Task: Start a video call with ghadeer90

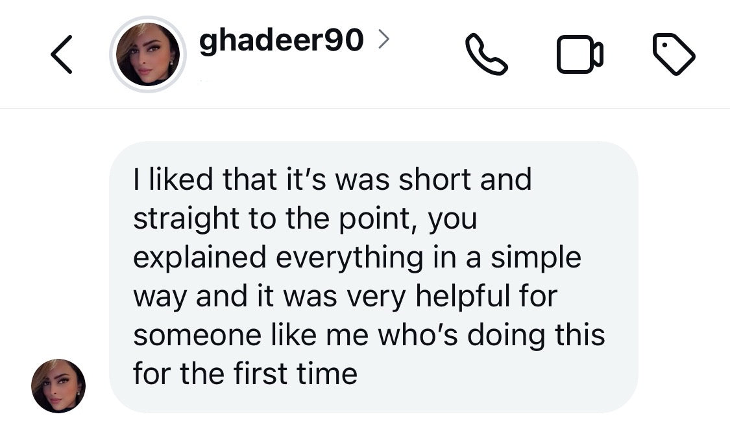Action: 579,55
